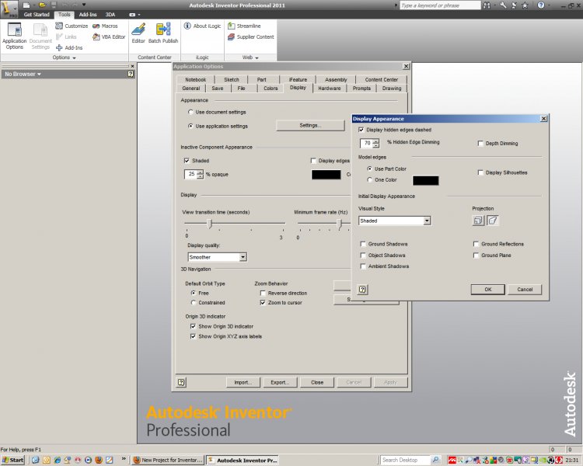Expand the quick access toolbar customize arrow
583x466 pixels.
coord(84,5)
